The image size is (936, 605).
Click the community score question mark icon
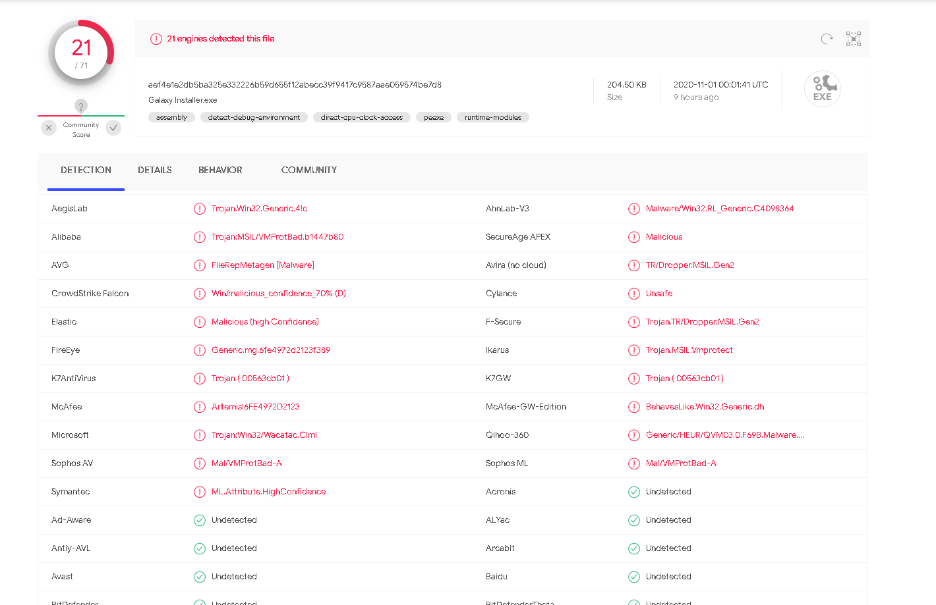(81, 106)
